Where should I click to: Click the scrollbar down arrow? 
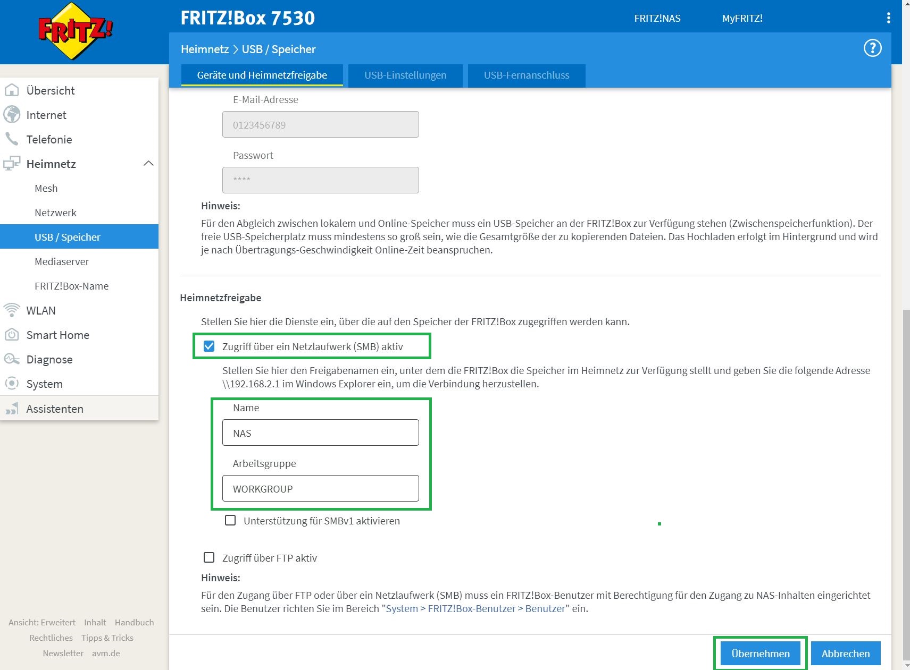[x=906, y=665]
